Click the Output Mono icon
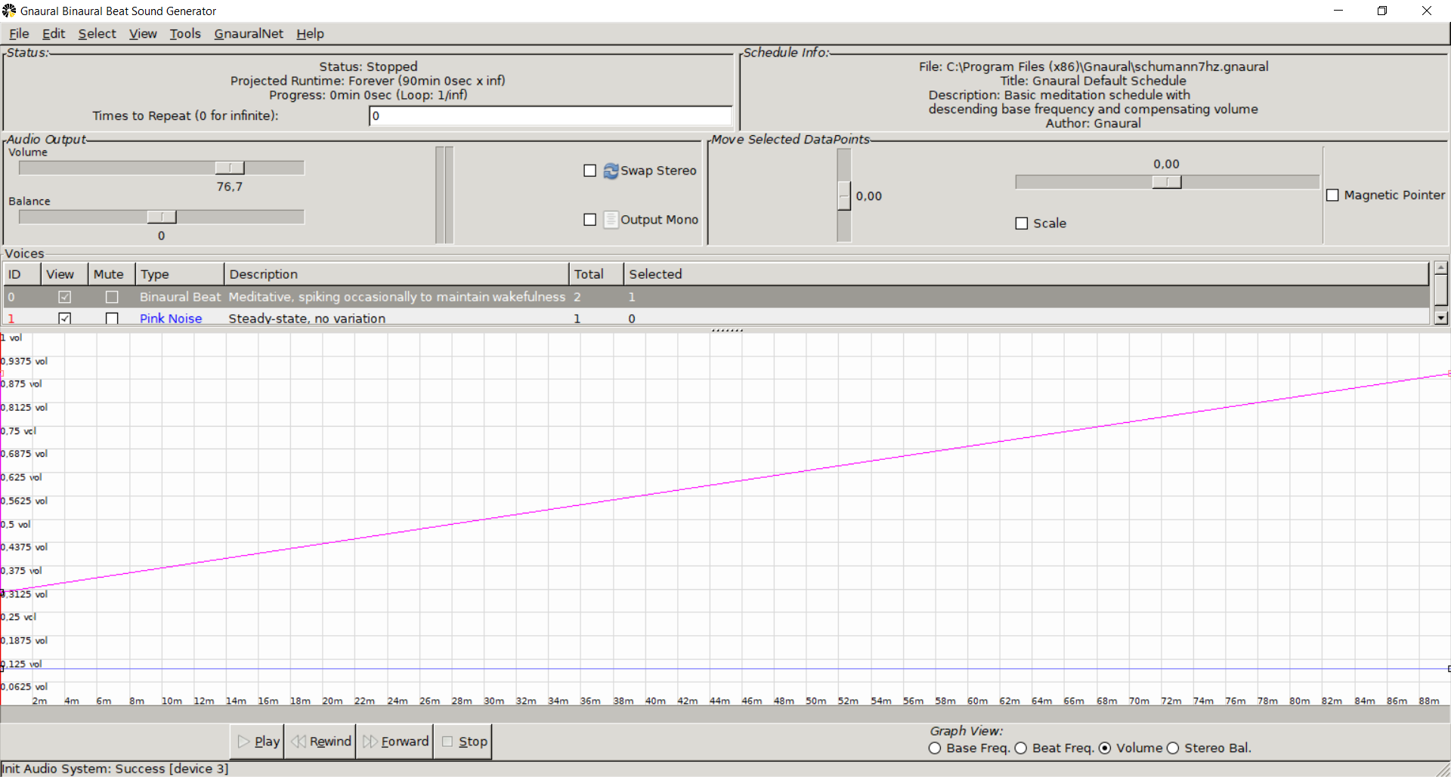Screen dimensions: 1451x777 coord(611,220)
